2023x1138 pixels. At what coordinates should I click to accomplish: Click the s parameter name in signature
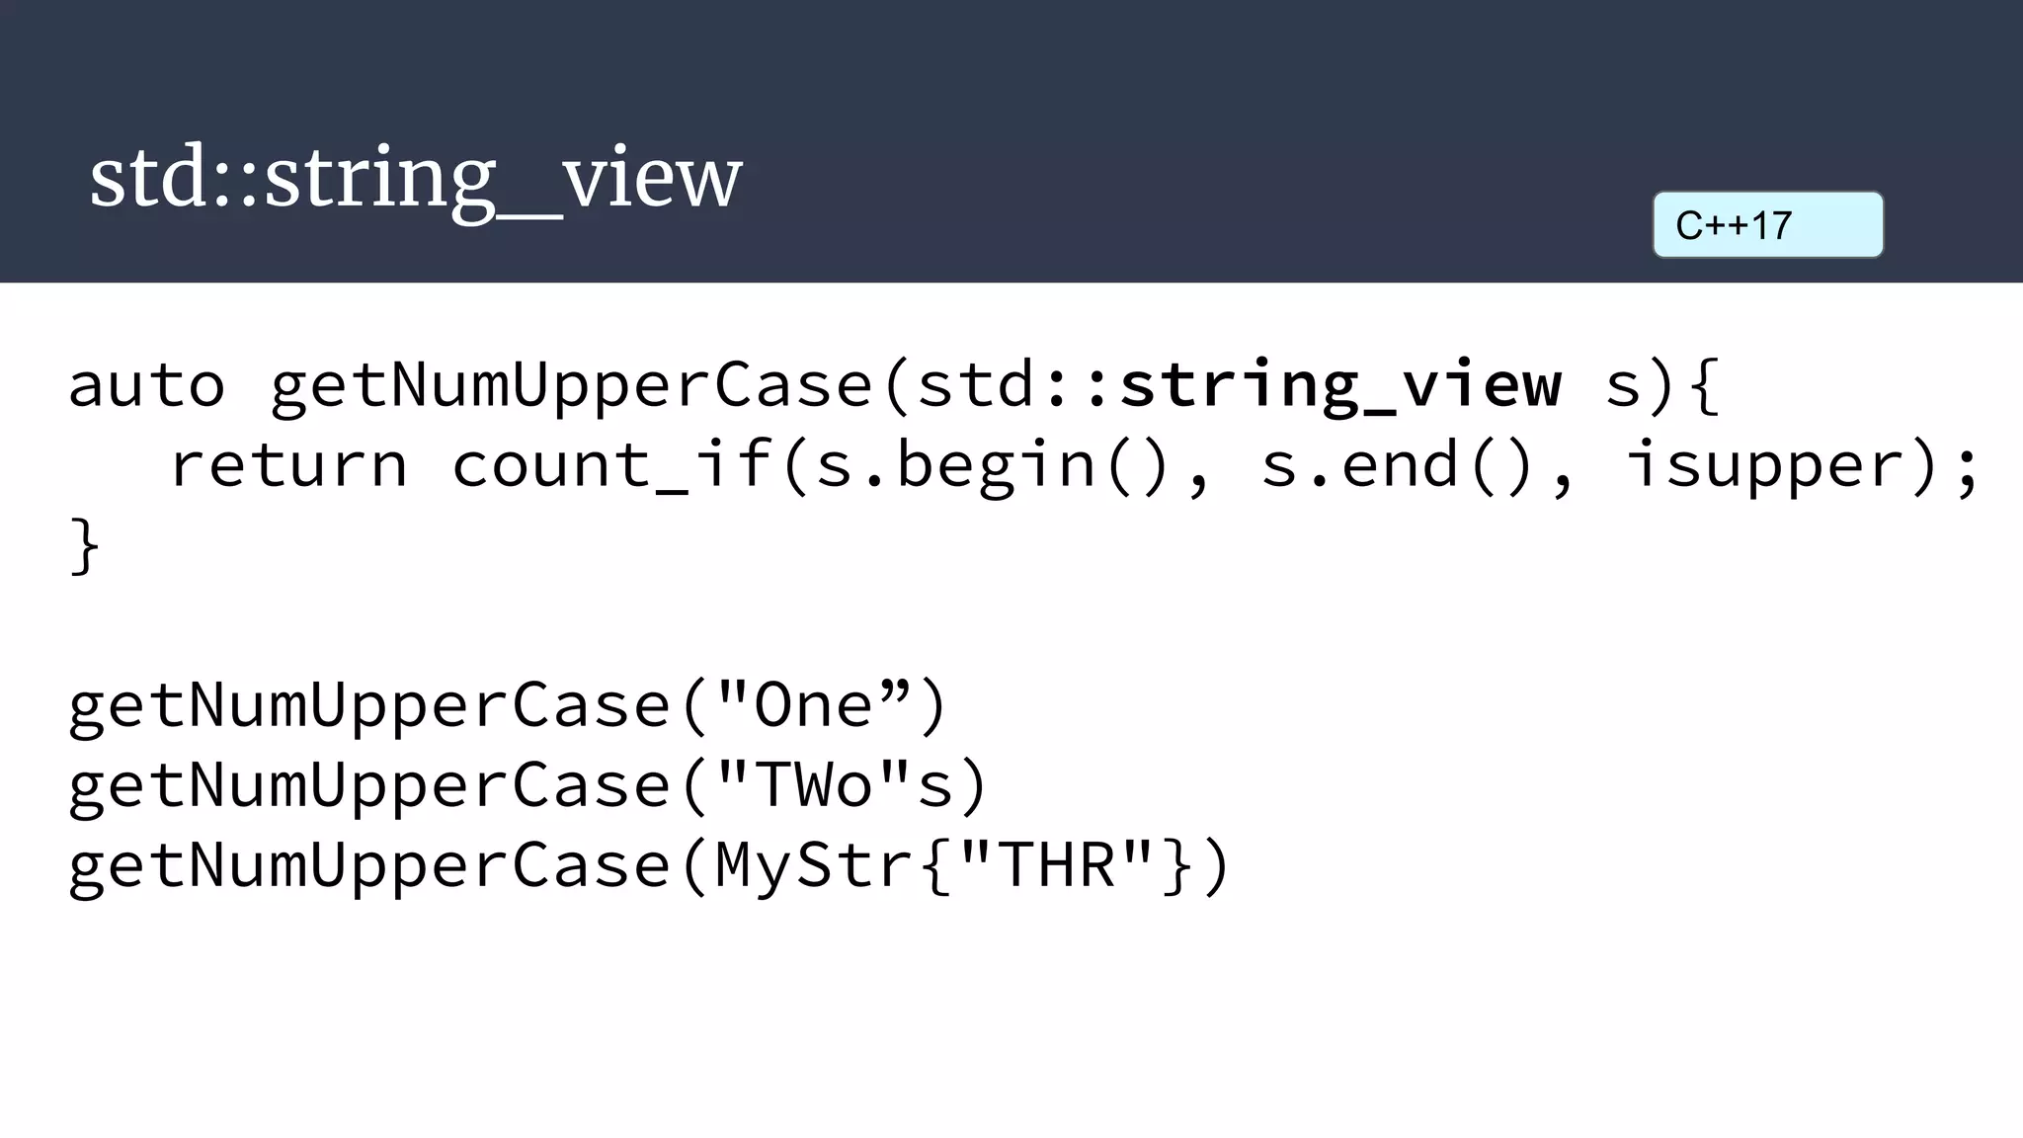point(1623,386)
